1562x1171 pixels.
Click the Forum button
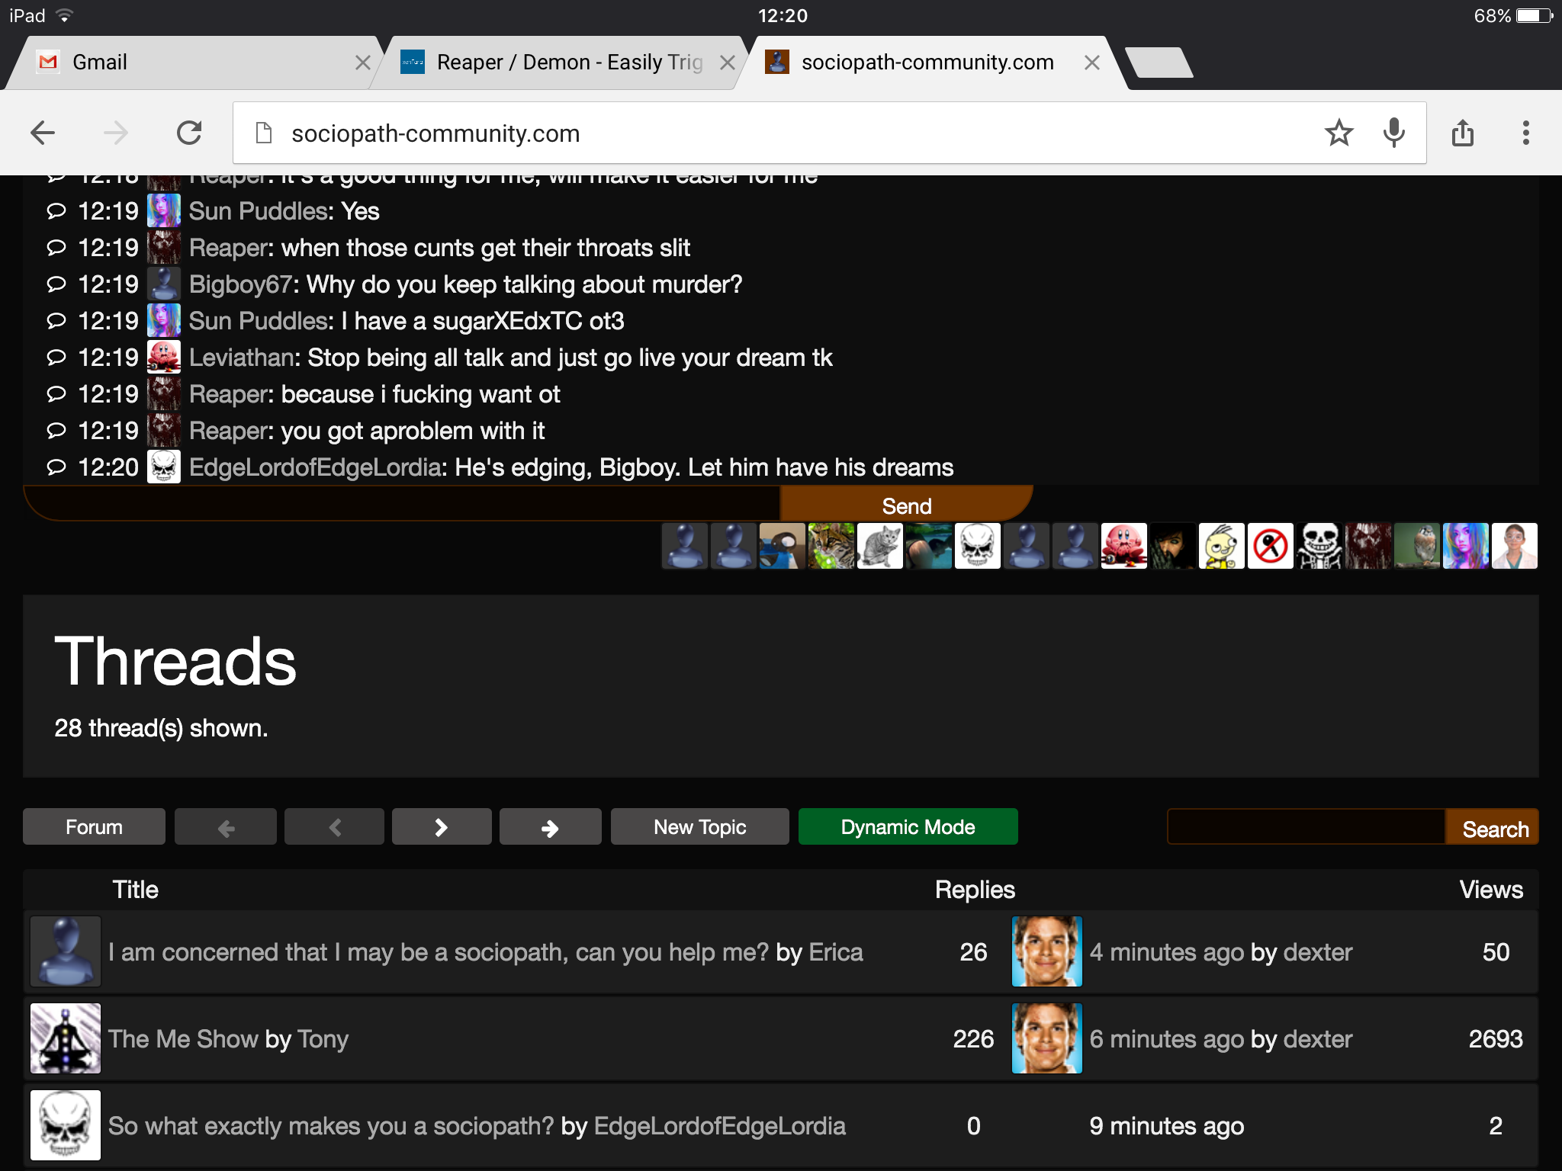coord(94,826)
